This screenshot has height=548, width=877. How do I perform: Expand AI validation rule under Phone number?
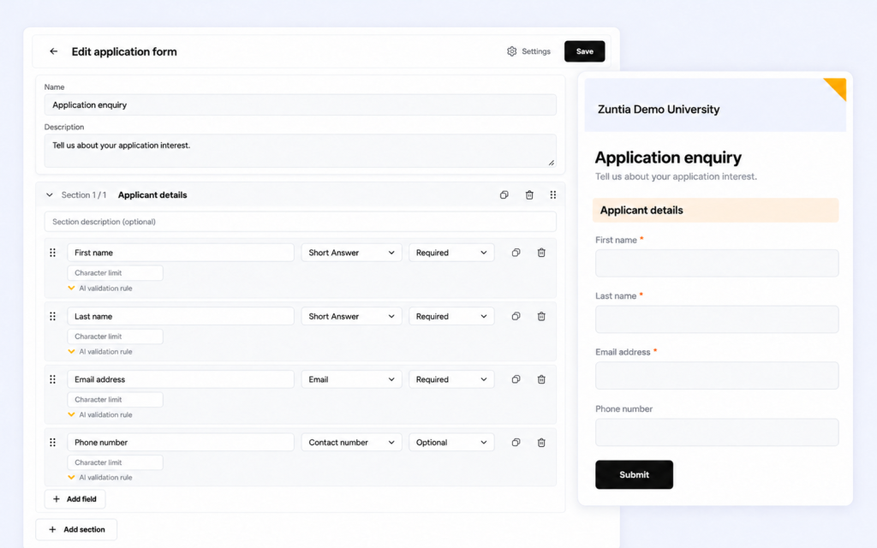pos(100,478)
